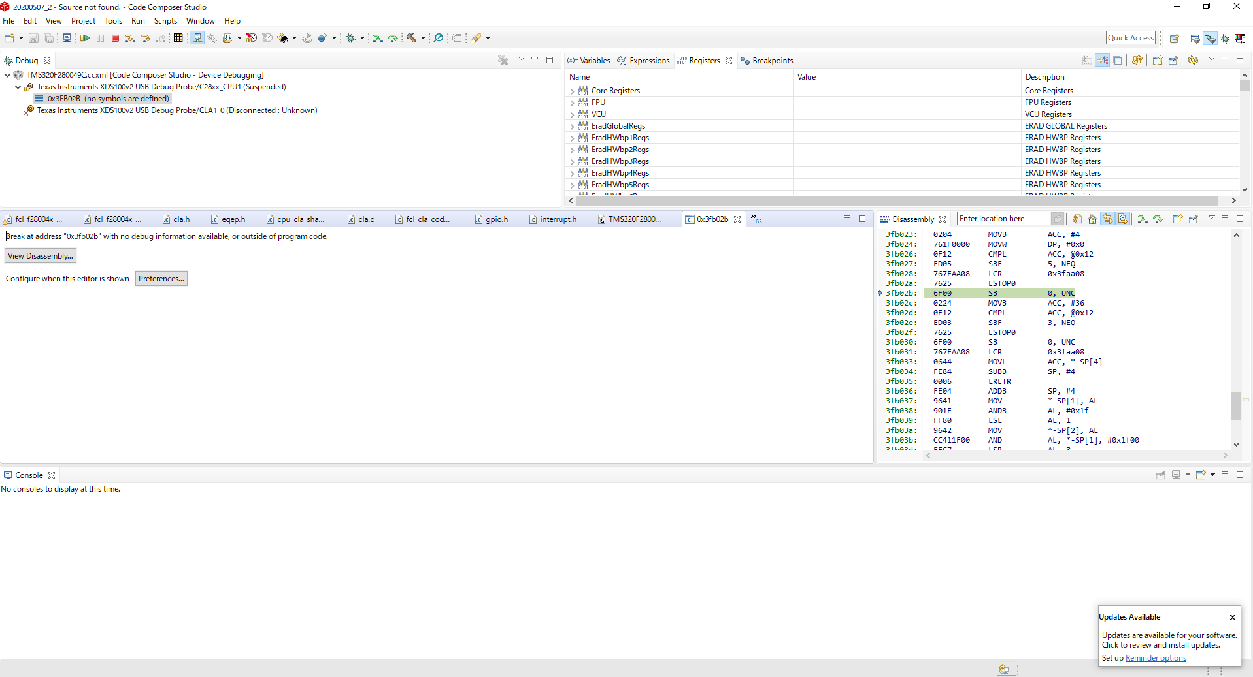Click the Assembly Step Into green icon

click(378, 39)
